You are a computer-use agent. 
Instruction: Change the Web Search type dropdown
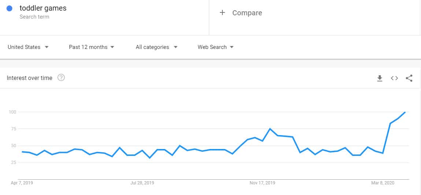(x=215, y=47)
